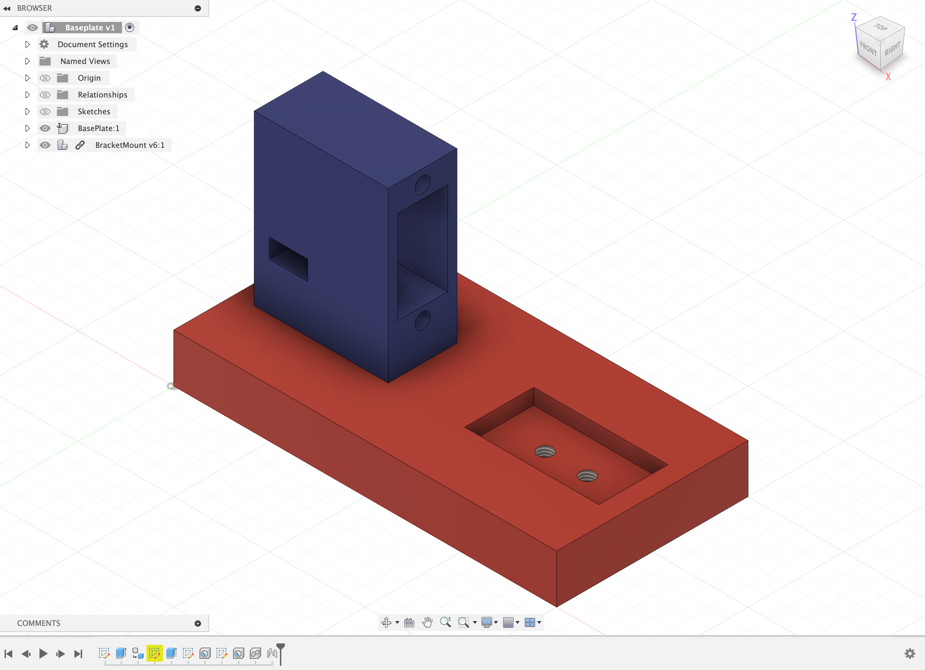Expand the BasePlate:1 component node

(x=27, y=128)
